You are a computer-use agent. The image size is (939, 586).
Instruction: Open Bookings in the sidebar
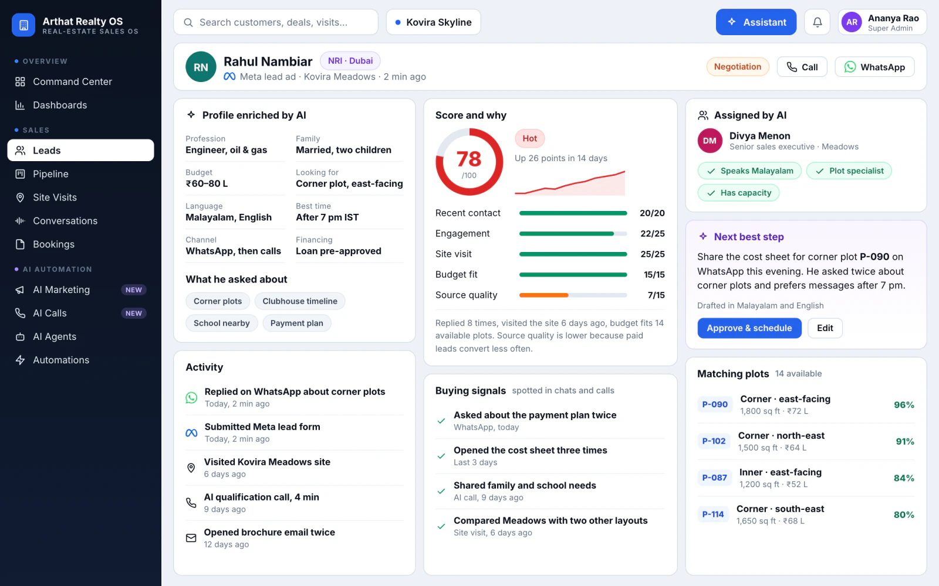[80, 244]
